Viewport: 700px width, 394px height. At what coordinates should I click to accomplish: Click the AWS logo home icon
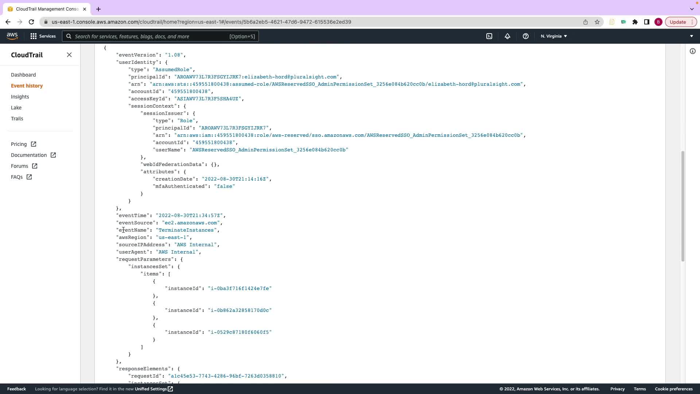[12, 36]
